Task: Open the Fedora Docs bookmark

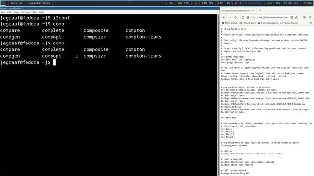Action: [247, 23]
